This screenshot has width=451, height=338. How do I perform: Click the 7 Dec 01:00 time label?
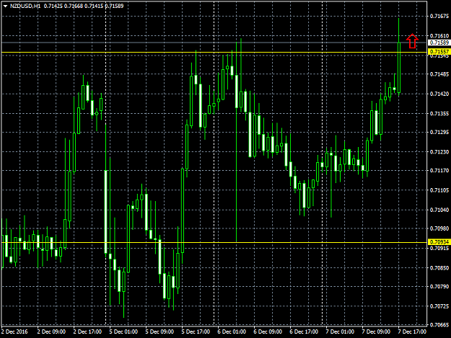pyautogui.click(x=341, y=332)
